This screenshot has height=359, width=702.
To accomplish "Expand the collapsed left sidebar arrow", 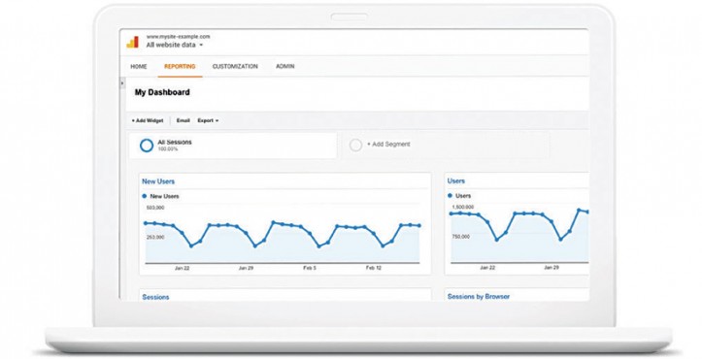I will (122, 83).
